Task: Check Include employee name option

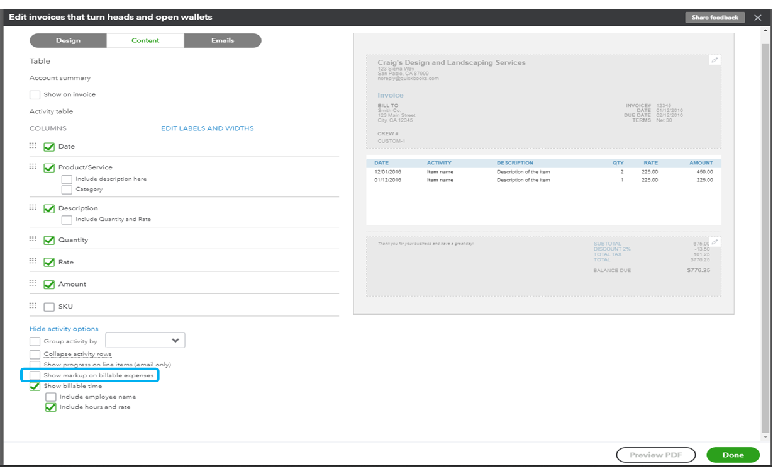Action: 51,397
